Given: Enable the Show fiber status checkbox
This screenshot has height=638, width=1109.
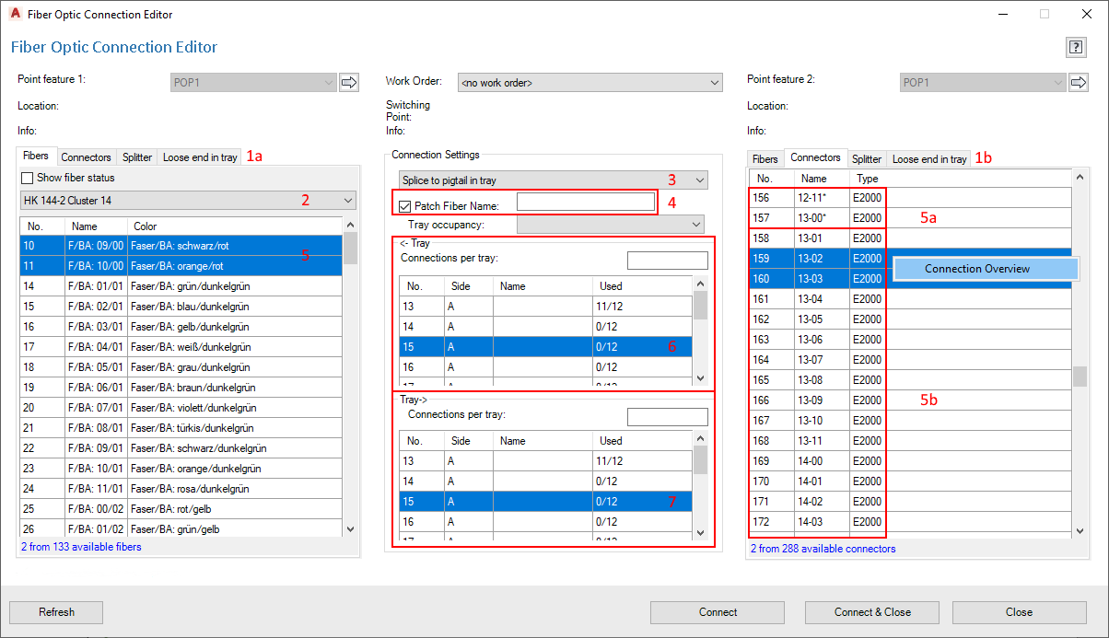Looking at the screenshot, I should [x=27, y=178].
